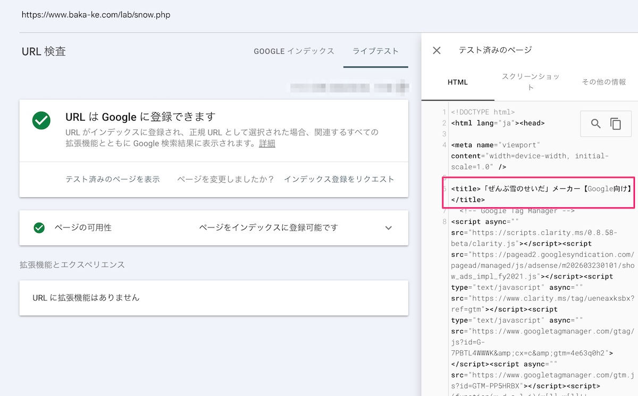Open the その他の情報 tab
This screenshot has height=396, width=638.
603,82
